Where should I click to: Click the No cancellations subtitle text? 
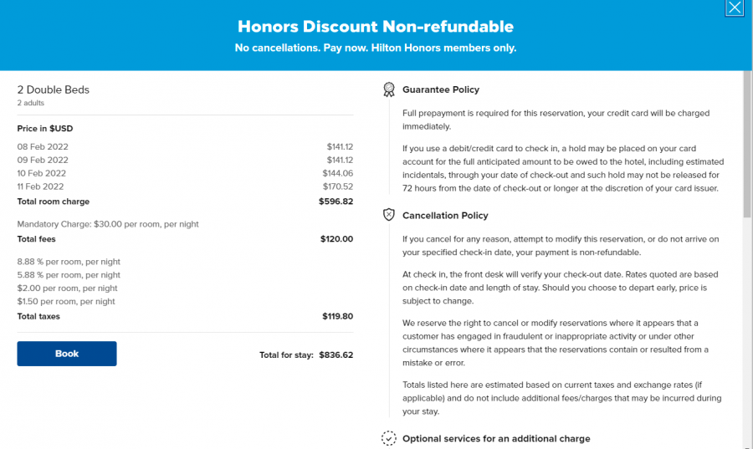click(376, 48)
